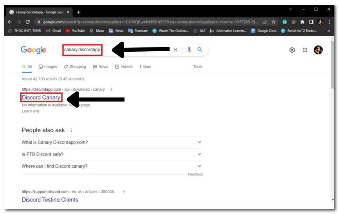
Task: Expand the More search categories menu
Action: coord(145,67)
